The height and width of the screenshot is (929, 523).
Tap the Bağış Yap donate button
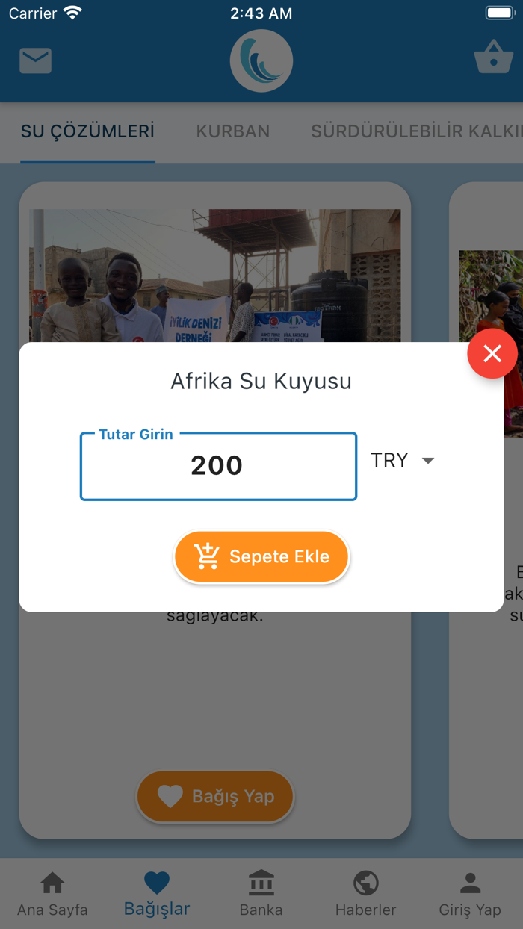pos(215,797)
